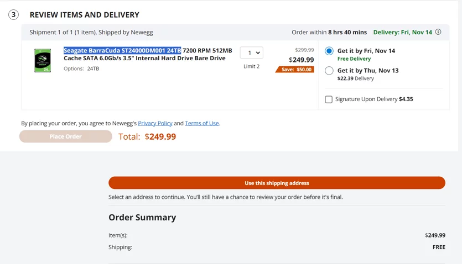The image size is (462, 264).
Task: Click the delivery info icon beside Nov 14
Action: pyautogui.click(x=438, y=31)
